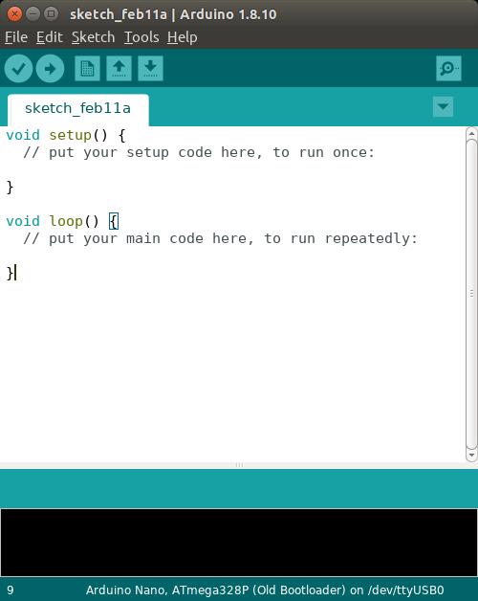Click the editor scrollbar up arrow

click(471, 133)
